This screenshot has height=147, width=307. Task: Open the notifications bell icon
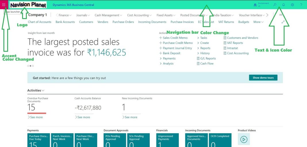283,5
